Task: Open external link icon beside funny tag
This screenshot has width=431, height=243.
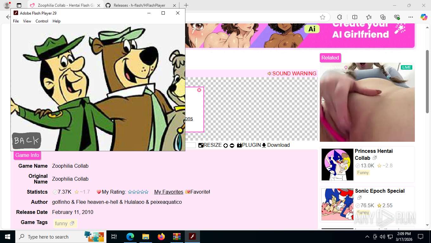Action: 72,223
